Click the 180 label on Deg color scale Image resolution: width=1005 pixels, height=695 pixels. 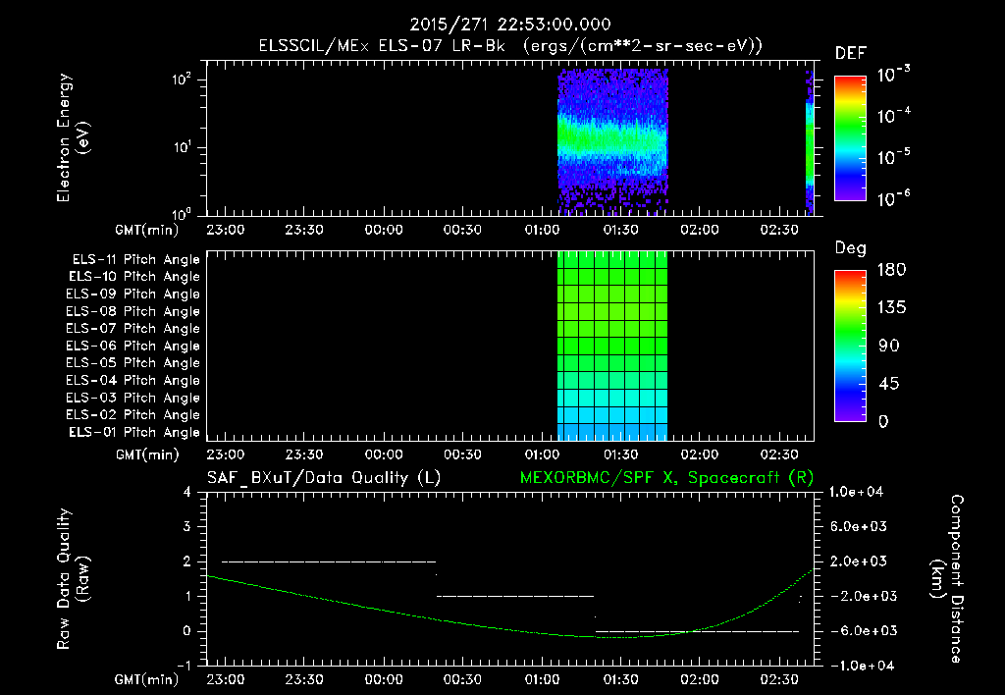coord(891,270)
